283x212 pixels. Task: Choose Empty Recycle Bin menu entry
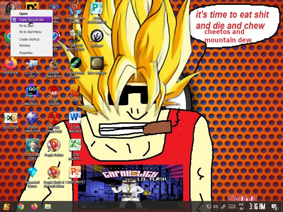click(32, 20)
